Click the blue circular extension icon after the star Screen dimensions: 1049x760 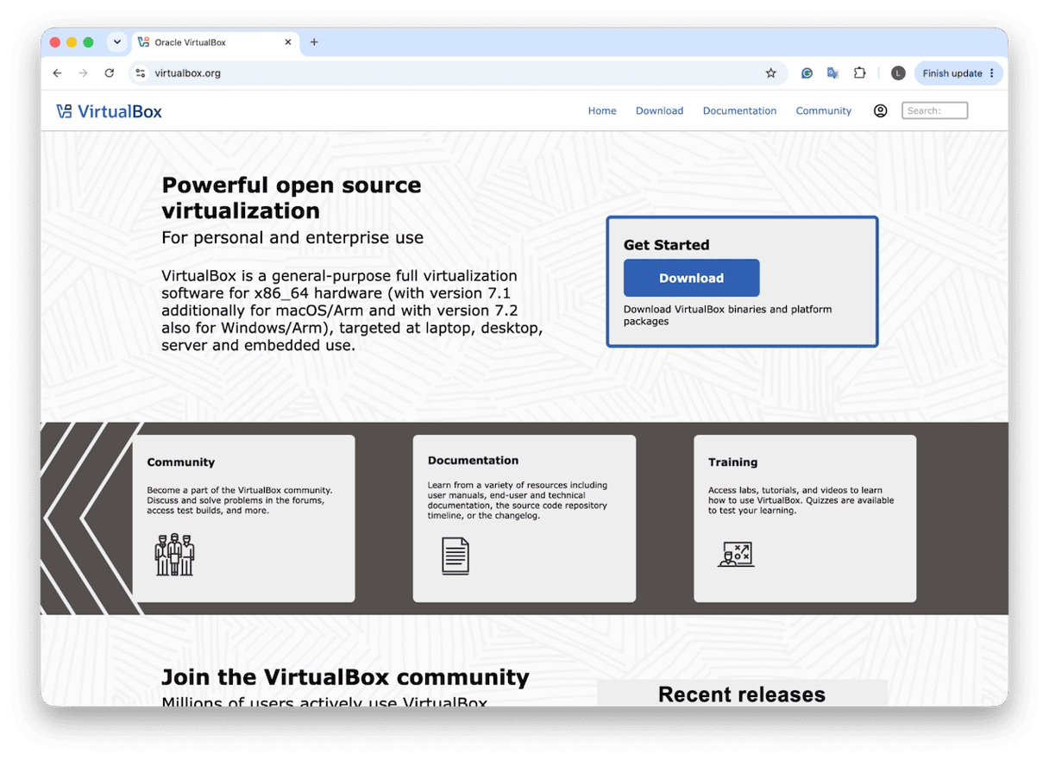(807, 73)
